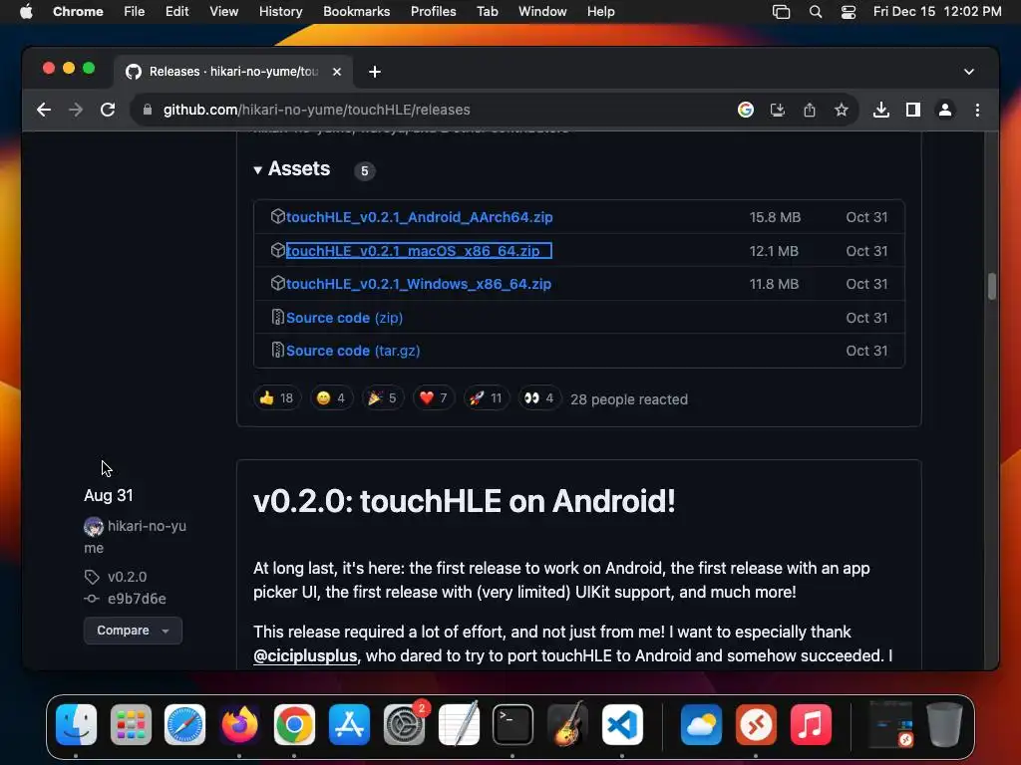The image size is (1021, 765).
Task: Open Music app from the Dock
Action: tap(811, 725)
